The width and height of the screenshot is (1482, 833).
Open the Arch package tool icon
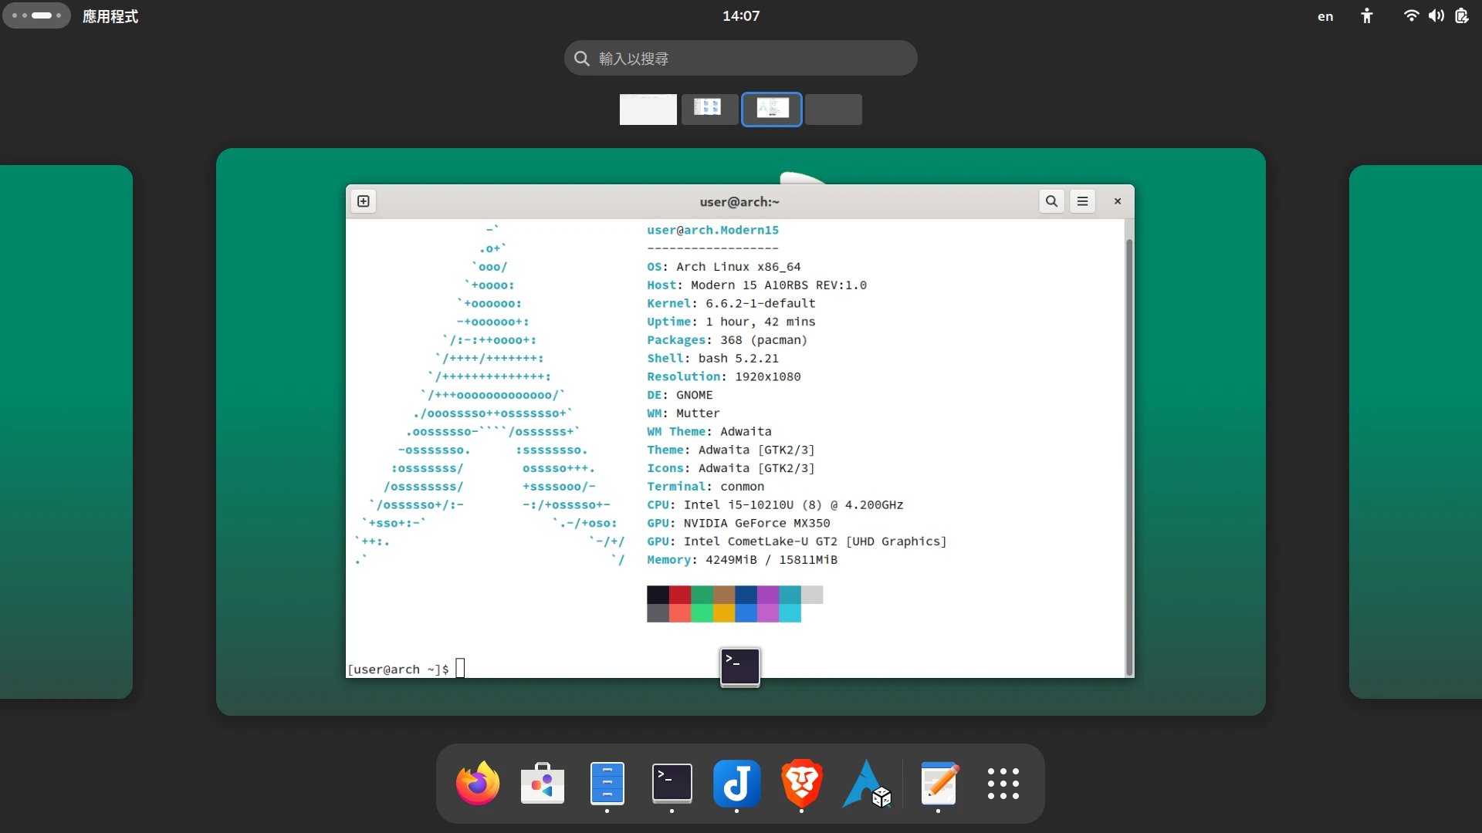pos(867,784)
